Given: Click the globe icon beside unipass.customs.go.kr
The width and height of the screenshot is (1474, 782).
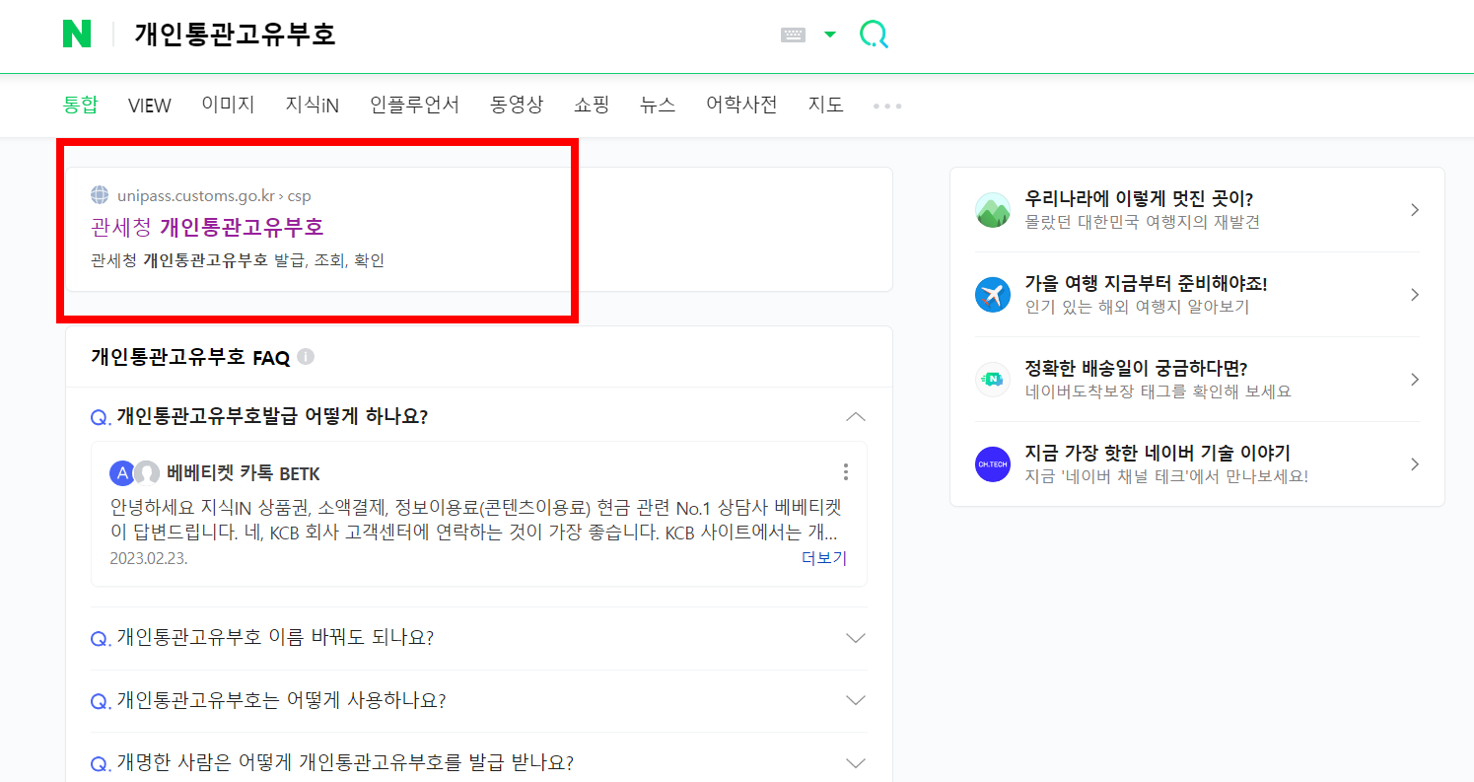Looking at the screenshot, I should (100, 195).
